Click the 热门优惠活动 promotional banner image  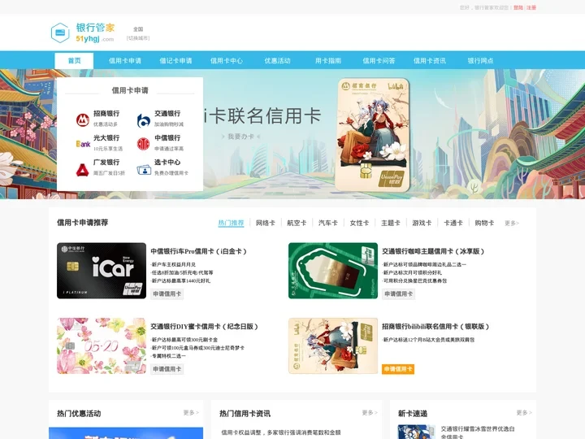coord(126,433)
